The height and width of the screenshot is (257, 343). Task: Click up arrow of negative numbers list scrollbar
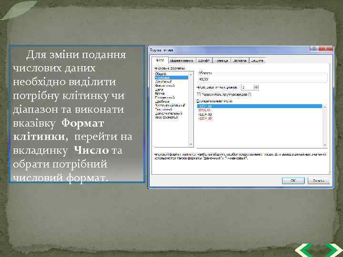(x=325, y=107)
